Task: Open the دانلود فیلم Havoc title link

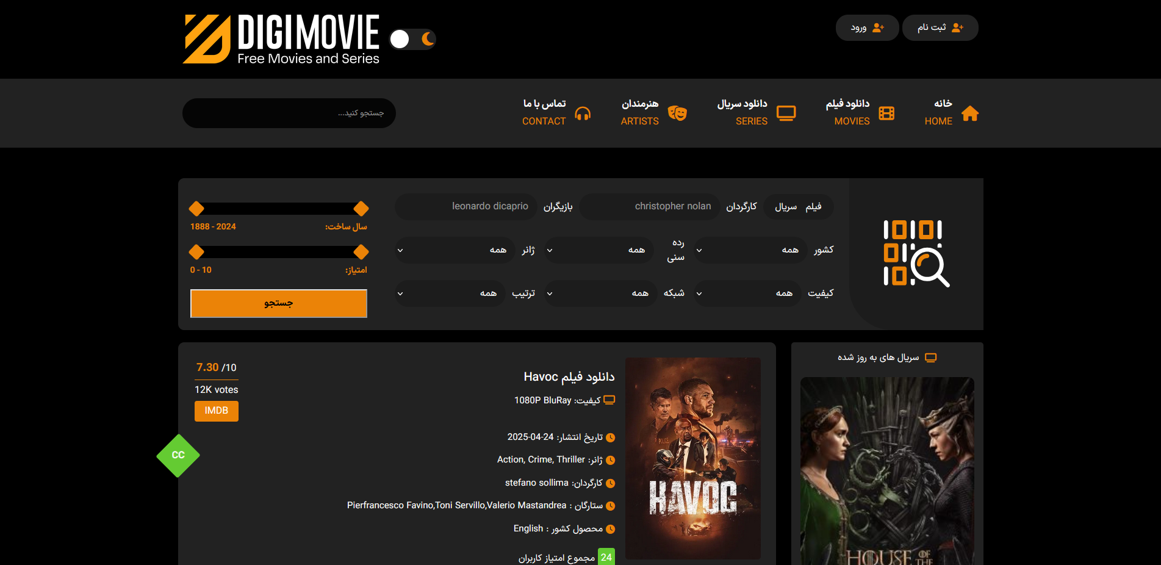Action: [x=569, y=377]
